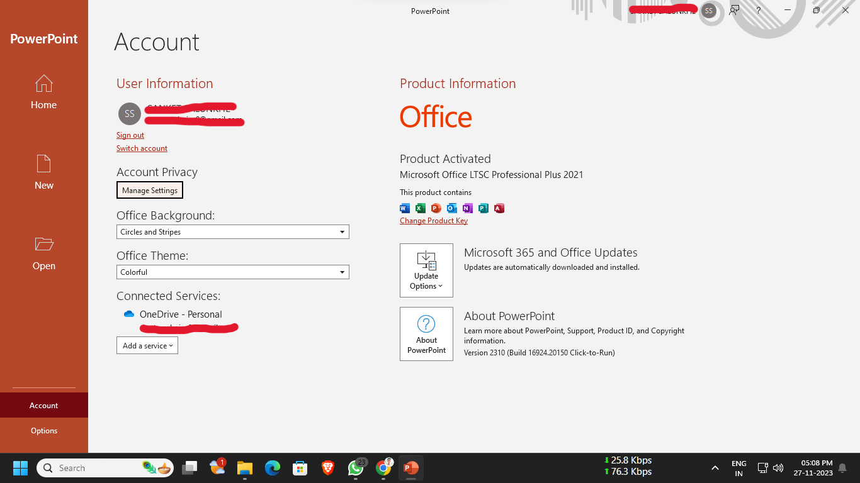Viewport: 860px width, 483px height.
Task: Click the Manage Settings button
Action: pos(150,190)
